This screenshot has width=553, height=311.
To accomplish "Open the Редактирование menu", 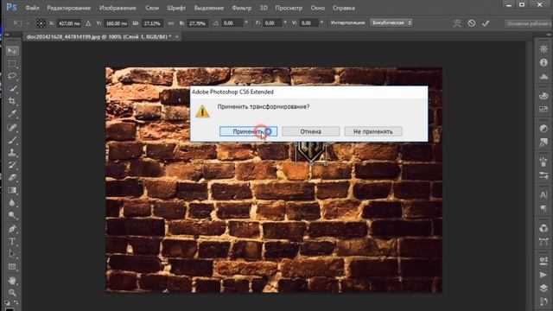I will tap(69, 8).
